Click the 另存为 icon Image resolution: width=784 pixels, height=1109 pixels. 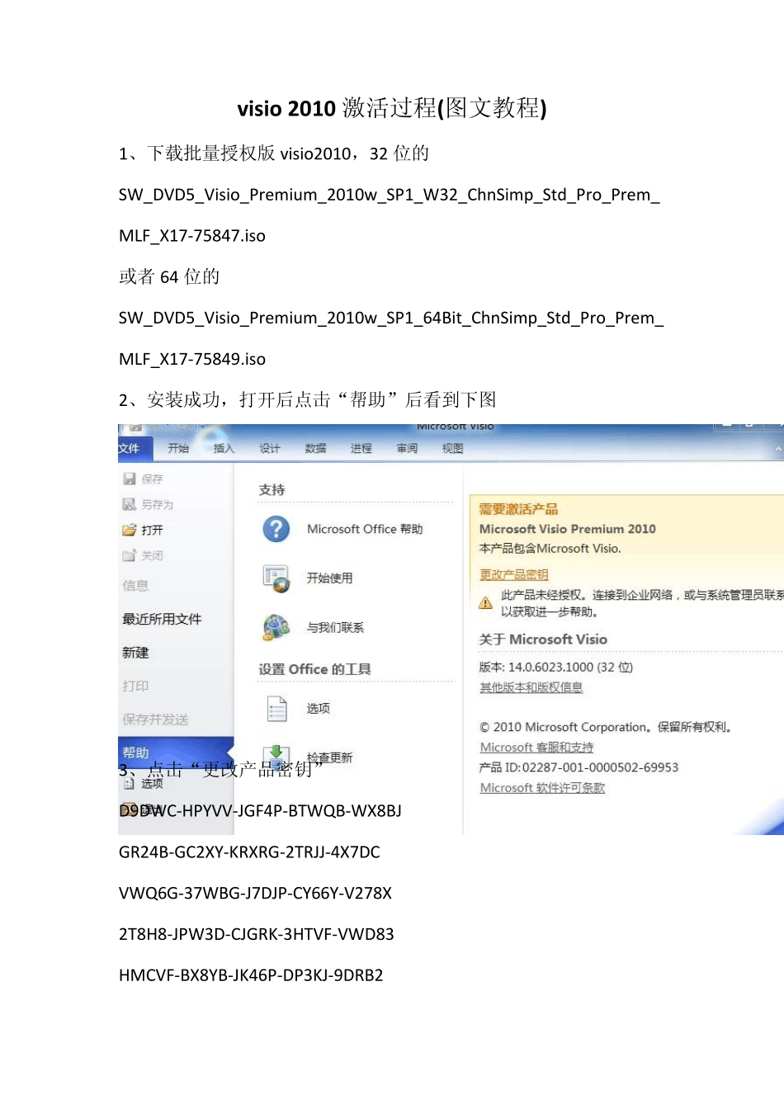130,504
